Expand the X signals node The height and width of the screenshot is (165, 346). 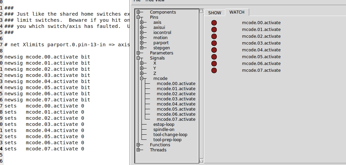[x=142, y=63]
